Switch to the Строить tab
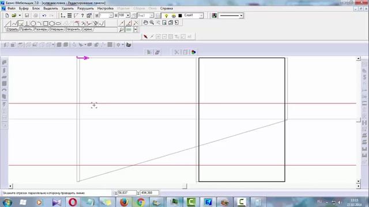 [x=12, y=29]
